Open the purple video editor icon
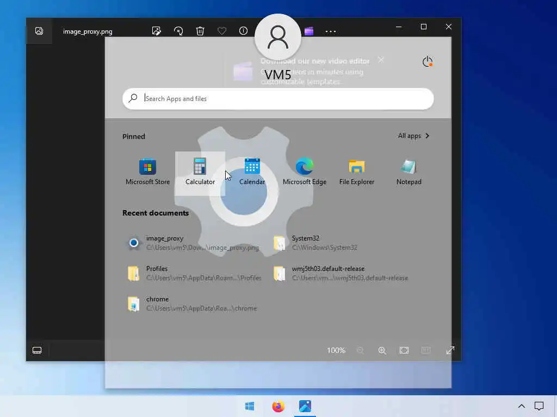The width and height of the screenshot is (557, 417). (x=309, y=31)
